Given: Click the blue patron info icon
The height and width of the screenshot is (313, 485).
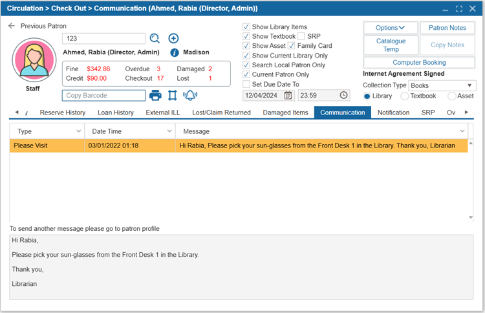Looking at the screenshot, I should point(175,52).
